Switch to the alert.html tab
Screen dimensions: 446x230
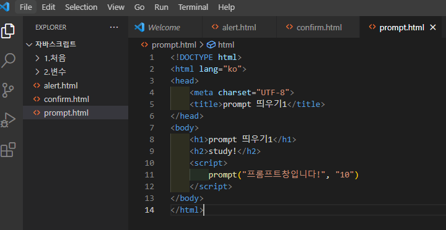(x=239, y=27)
